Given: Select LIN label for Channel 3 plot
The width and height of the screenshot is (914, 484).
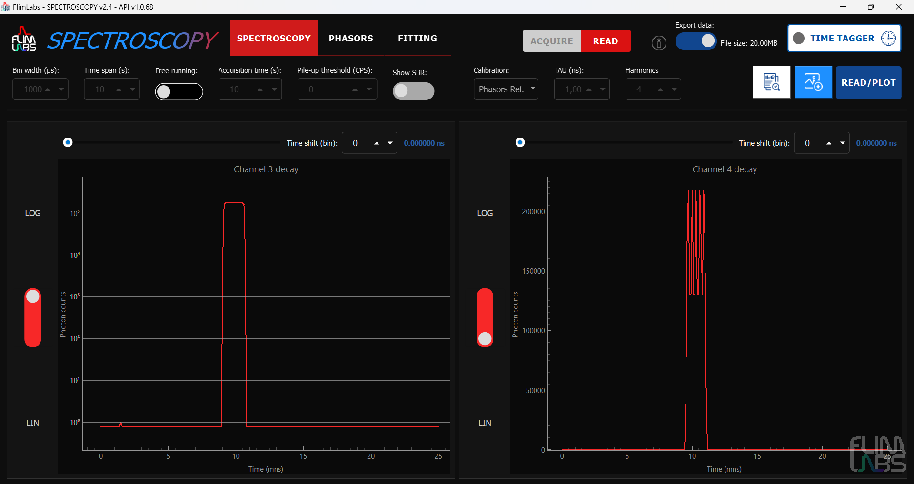Looking at the screenshot, I should point(32,423).
